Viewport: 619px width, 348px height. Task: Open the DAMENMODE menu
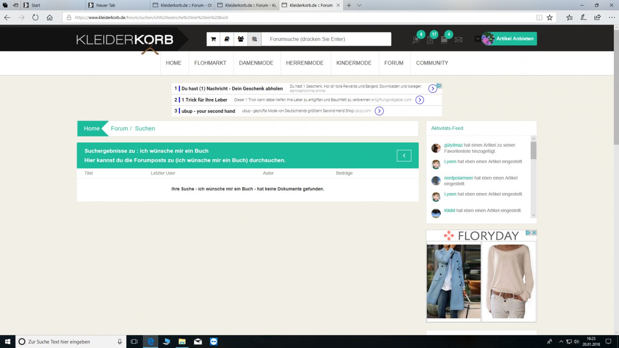click(256, 63)
